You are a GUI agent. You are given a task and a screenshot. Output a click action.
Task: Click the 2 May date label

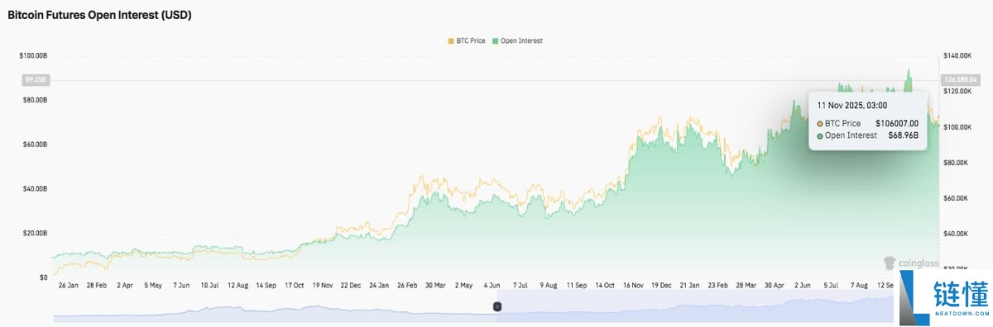[464, 285]
